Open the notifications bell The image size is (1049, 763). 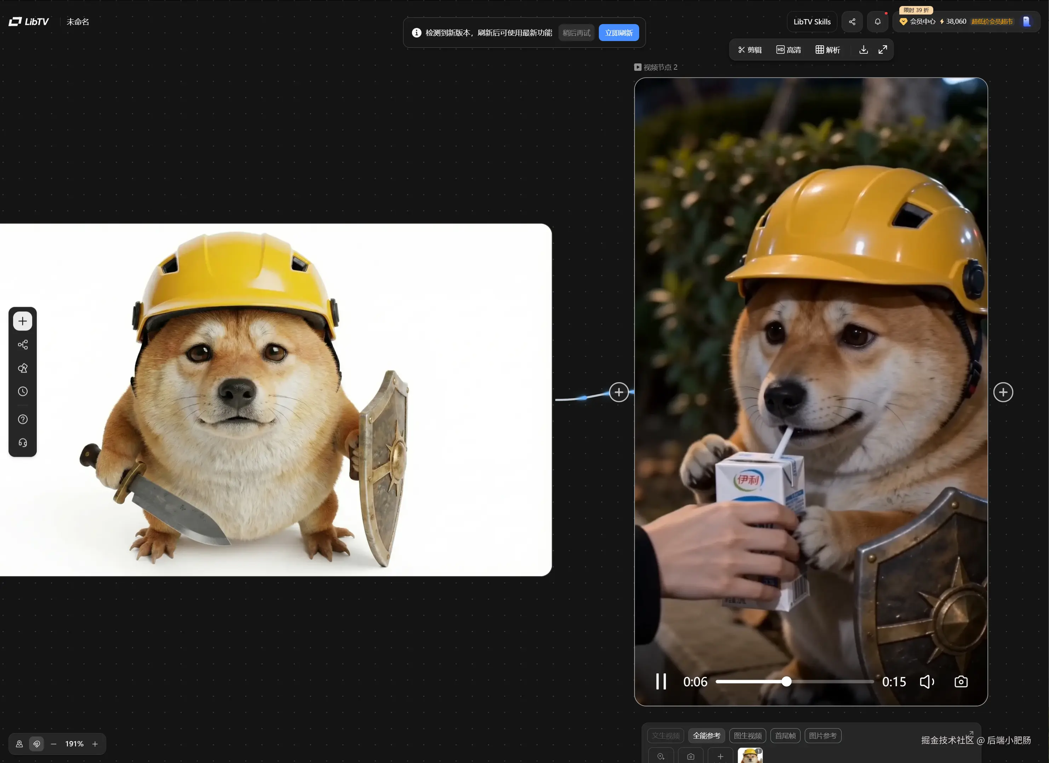[x=877, y=22]
